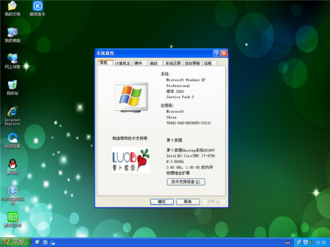The image size is (330, 247).
Task: Click the safely remove hardware tray icon
Action: click(311, 242)
